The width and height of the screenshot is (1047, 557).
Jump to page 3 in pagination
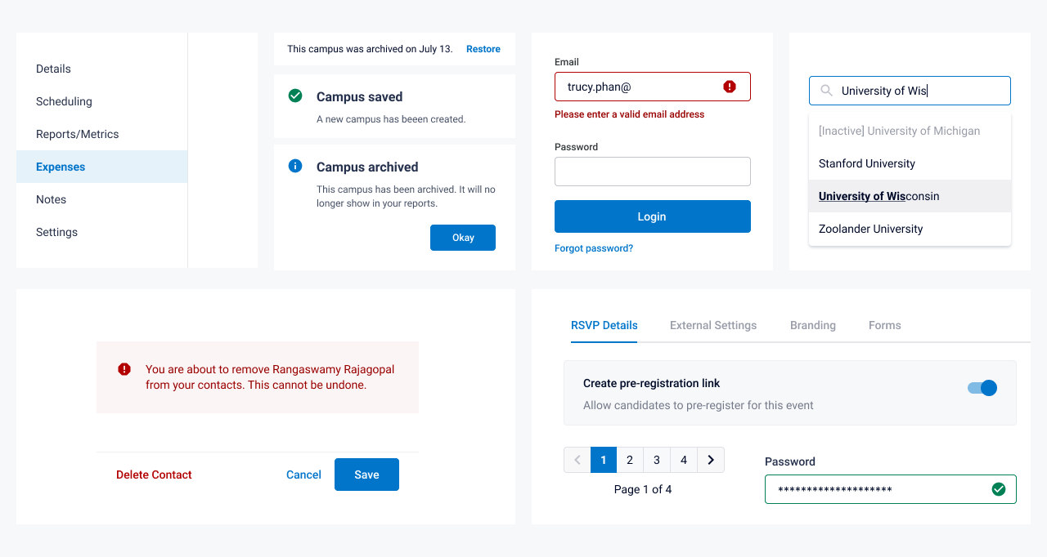click(657, 460)
